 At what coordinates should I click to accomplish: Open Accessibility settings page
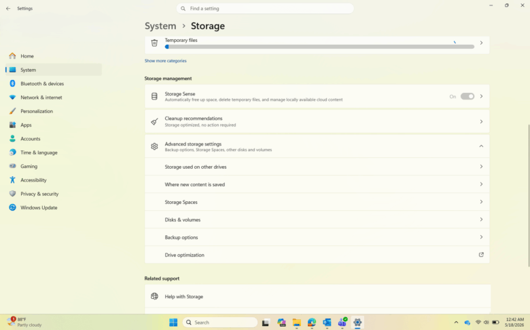pos(54,180)
